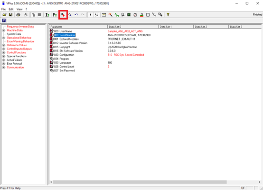Click the scrollbar right arrow
Viewport: 263px width, 190px height.
click(x=259, y=182)
